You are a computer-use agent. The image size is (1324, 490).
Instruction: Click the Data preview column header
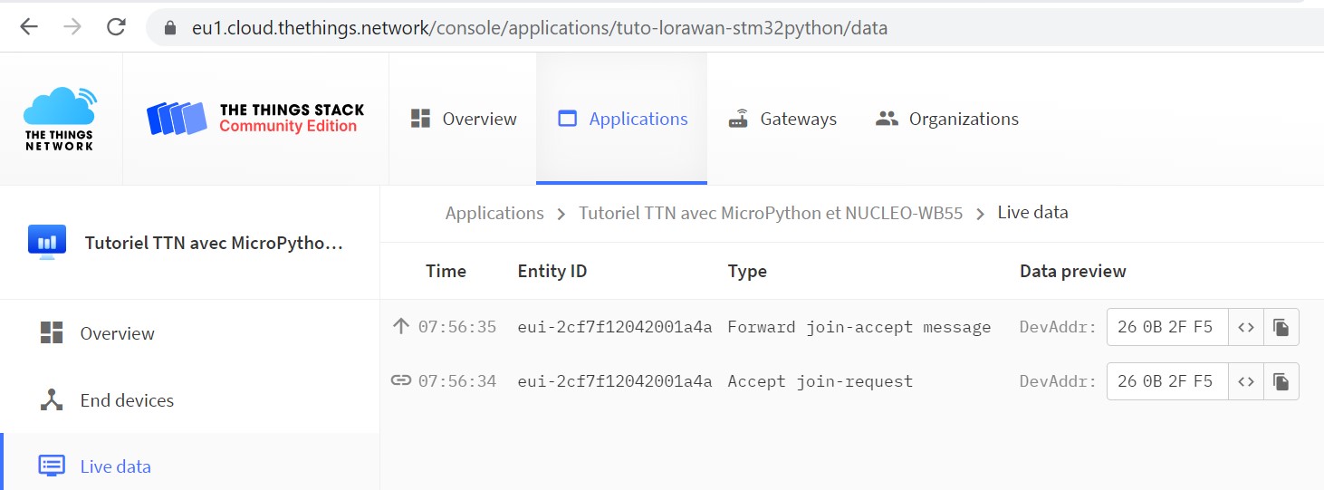click(1073, 271)
